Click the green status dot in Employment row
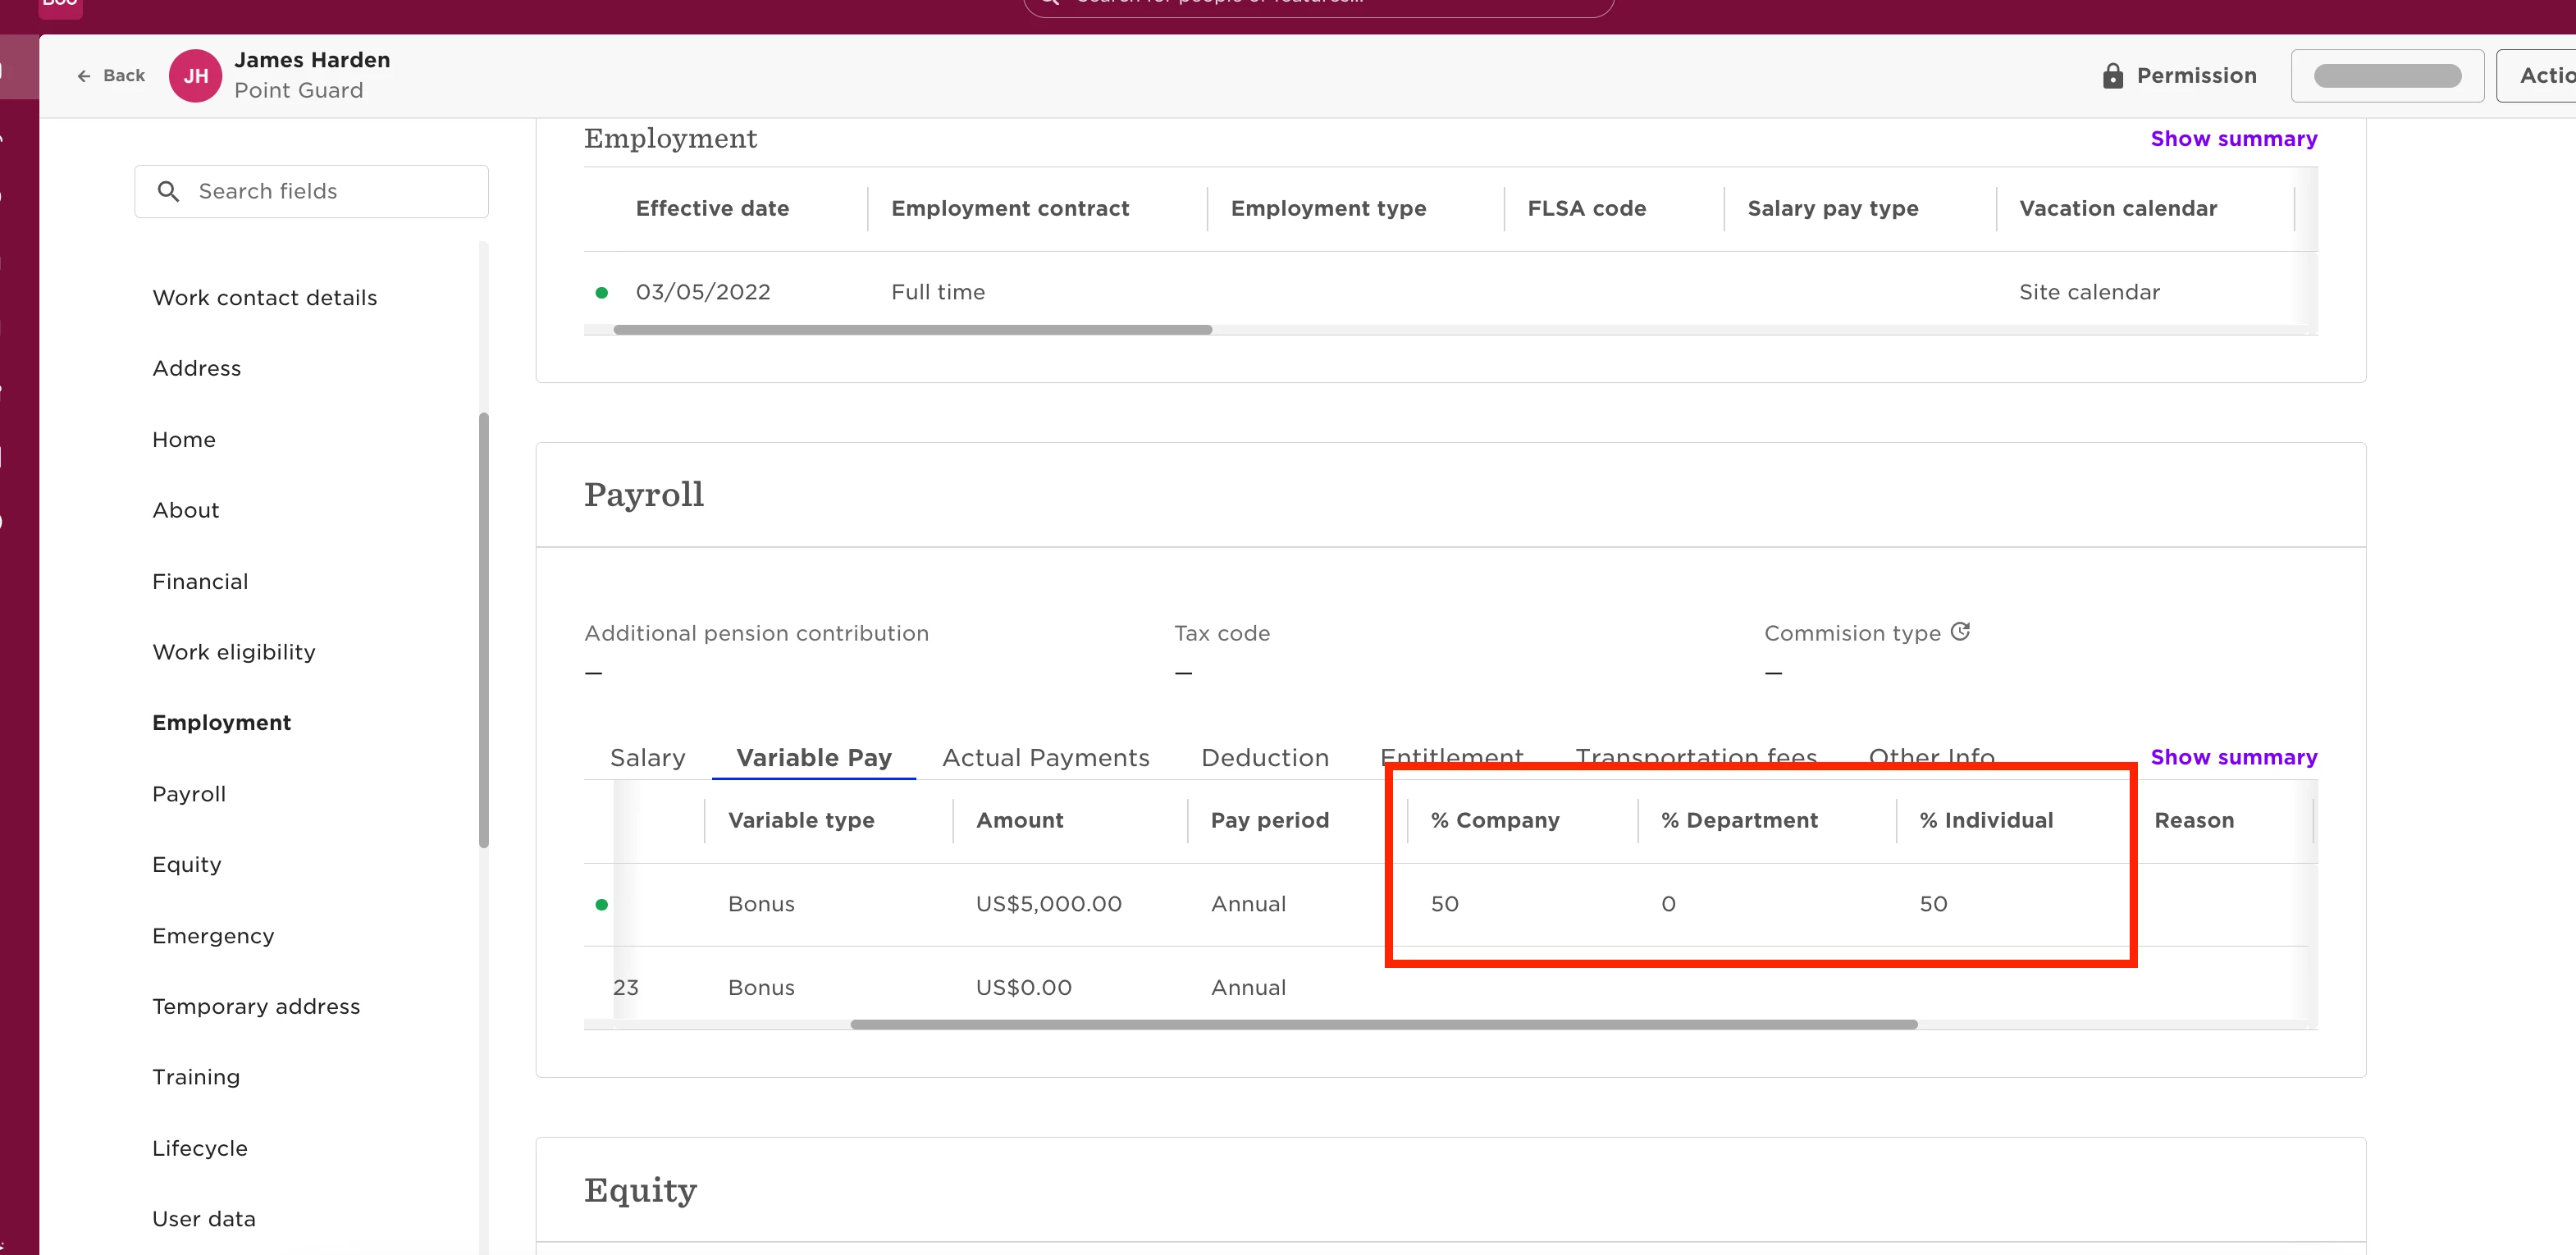The image size is (2576, 1255). click(601, 293)
